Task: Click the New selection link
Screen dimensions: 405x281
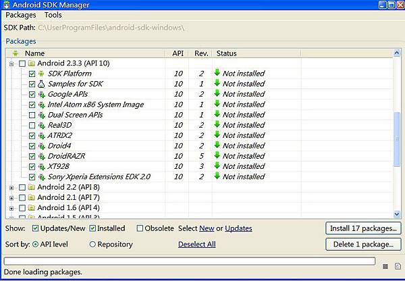Action: (x=207, y=228)
